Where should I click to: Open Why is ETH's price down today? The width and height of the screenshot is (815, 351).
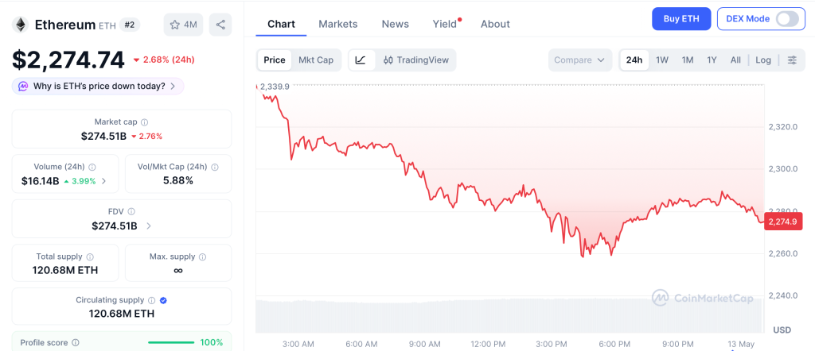click(x=98, y=86)
